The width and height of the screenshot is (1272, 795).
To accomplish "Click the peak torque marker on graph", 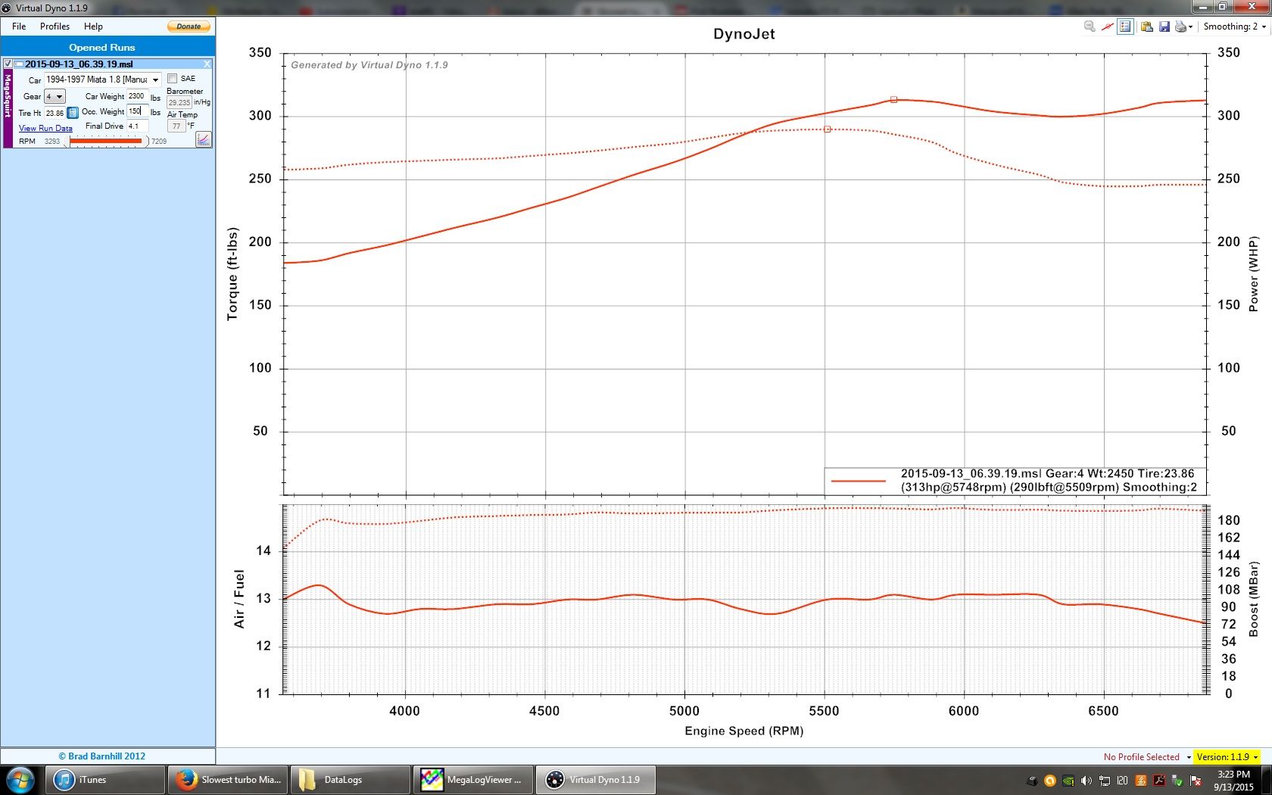I will (x=827, y=129).
